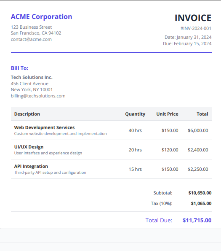Image resolution: width=221 pixels, height=251 pixels.
Task: Click the Quantity column header
Action: tap(135, 114)
